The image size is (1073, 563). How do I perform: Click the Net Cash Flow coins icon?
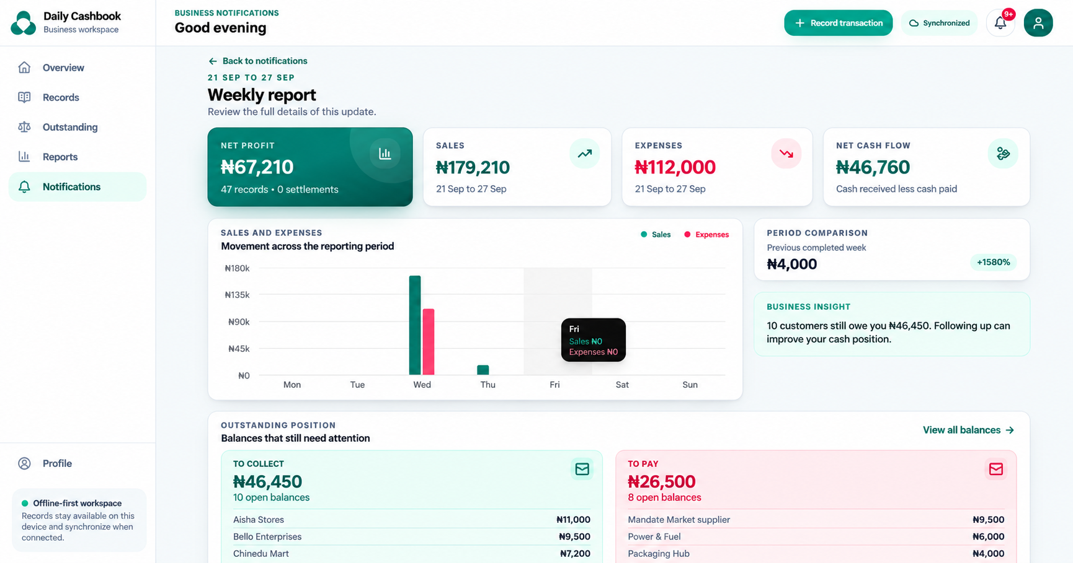[1003, 154]
